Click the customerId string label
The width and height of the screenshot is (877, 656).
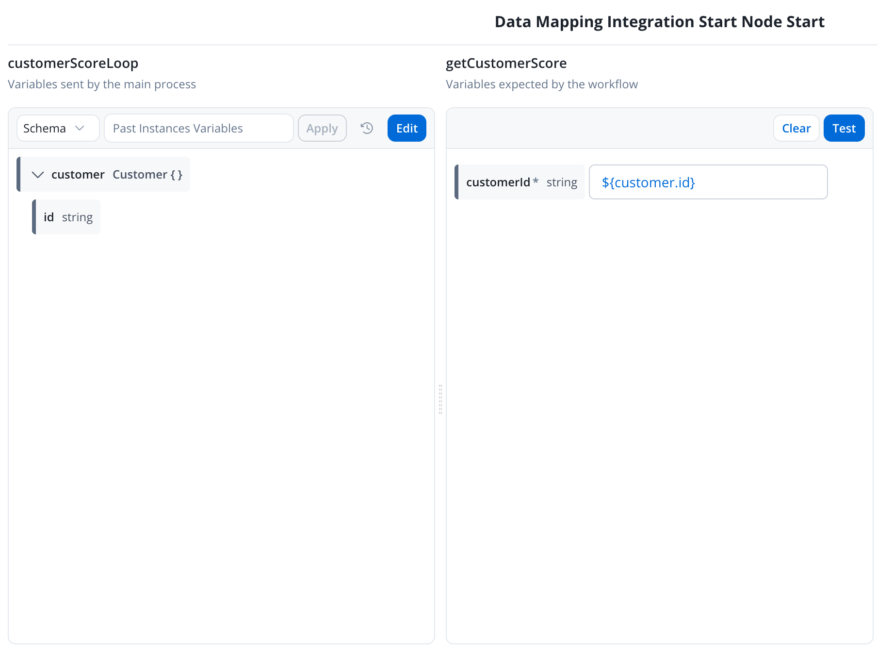[x=520, y=182]
